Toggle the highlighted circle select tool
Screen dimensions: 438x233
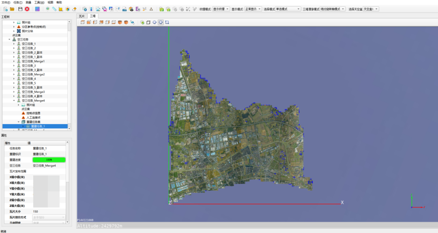click(161, 22)
